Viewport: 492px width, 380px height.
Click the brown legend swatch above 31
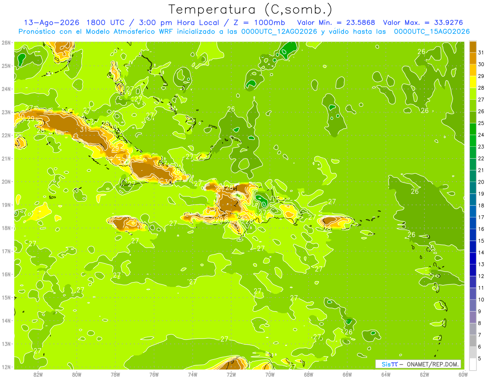click(473, 47)
